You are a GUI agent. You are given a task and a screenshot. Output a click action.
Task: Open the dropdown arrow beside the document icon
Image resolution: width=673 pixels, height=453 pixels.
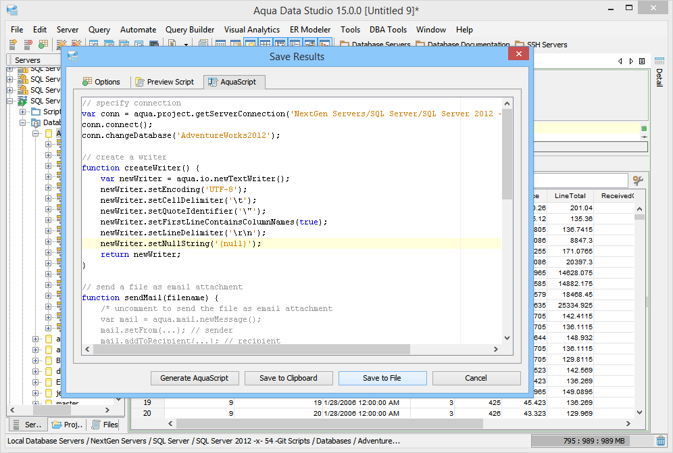click(186, 44)
